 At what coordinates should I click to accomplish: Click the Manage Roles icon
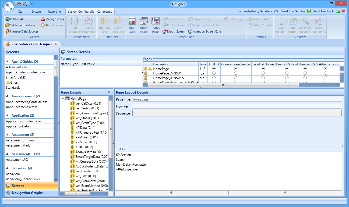pyautogui.click(x=43, y=19)
